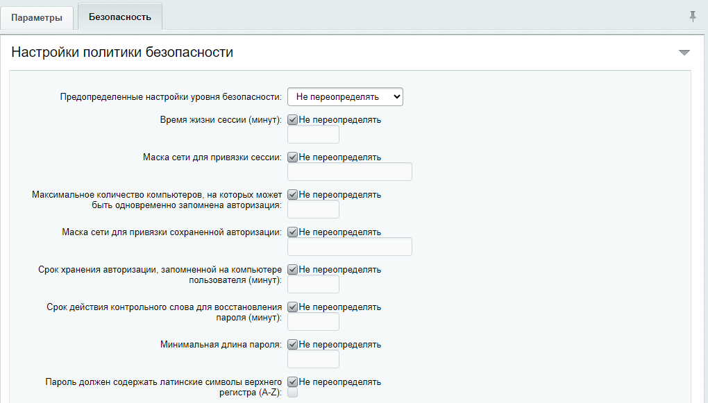
Task: Toggle Не переопределять for Срок хранения авторизации
Action: (x=293, y=270)
